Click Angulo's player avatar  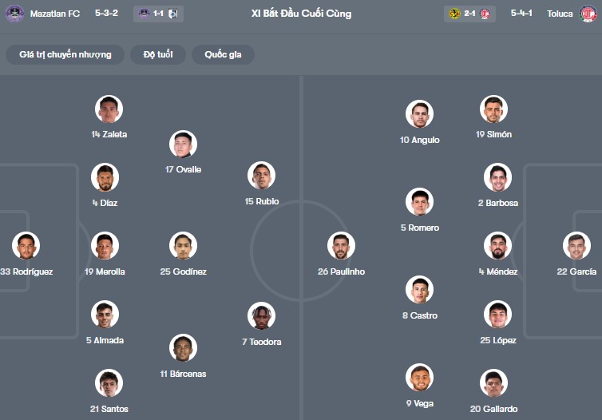click(419, 114)
